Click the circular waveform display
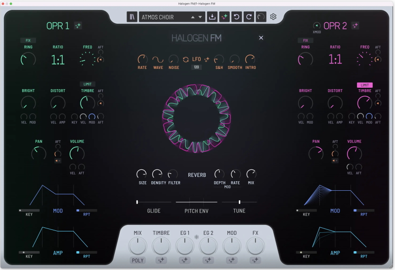 point(196,118)
